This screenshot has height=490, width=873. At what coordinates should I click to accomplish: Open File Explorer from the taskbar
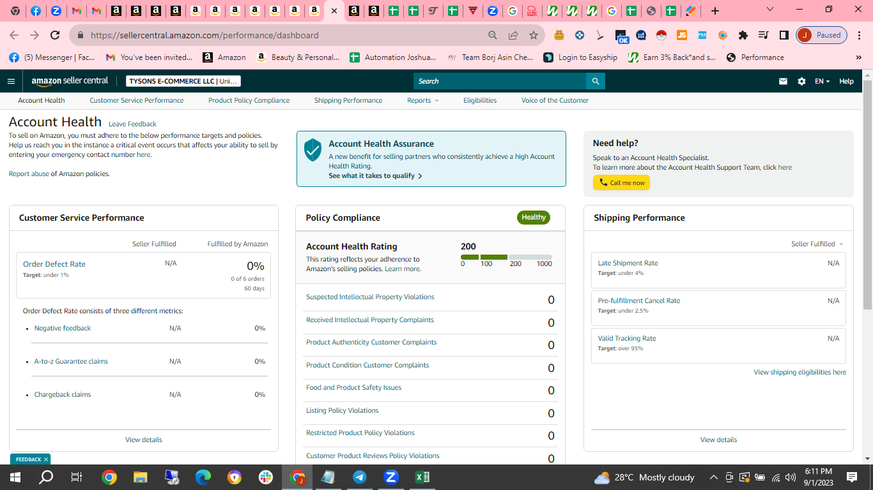coord(141,477)
